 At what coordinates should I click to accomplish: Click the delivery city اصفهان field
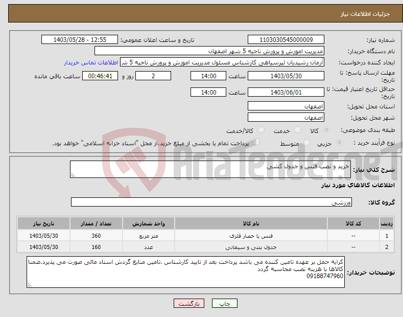[286, 117]
